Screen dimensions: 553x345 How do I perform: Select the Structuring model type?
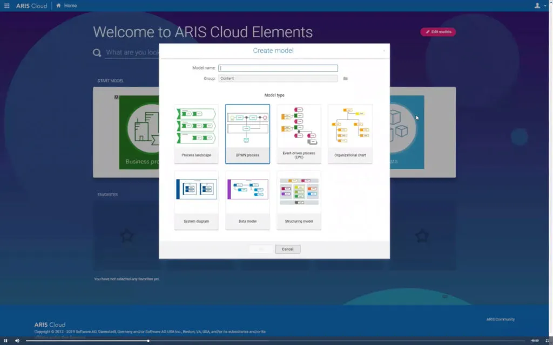(299, 201)
